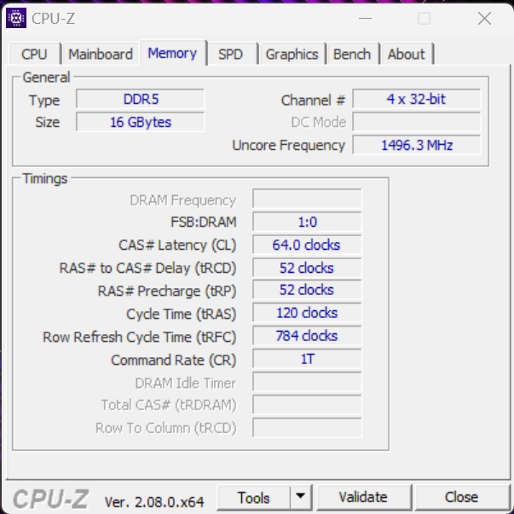Screen dimensions: 514x514
Task: Close CPU-Z with the X icon
Action: tap(484, 19)
